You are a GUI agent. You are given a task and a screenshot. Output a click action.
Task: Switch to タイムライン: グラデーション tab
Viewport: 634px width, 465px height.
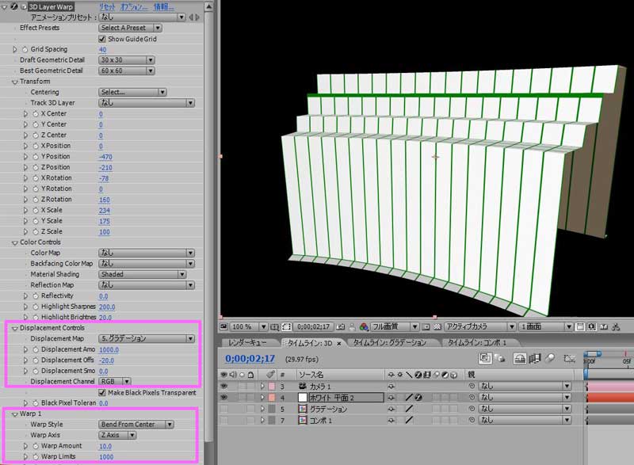click(390, 342)
